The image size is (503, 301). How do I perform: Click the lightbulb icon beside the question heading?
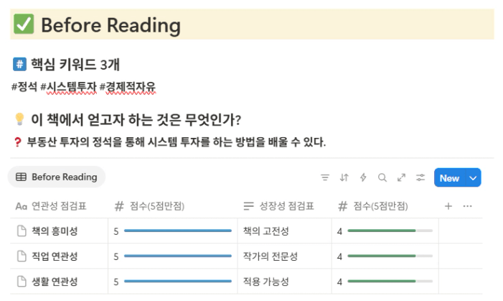coord(19,119)
